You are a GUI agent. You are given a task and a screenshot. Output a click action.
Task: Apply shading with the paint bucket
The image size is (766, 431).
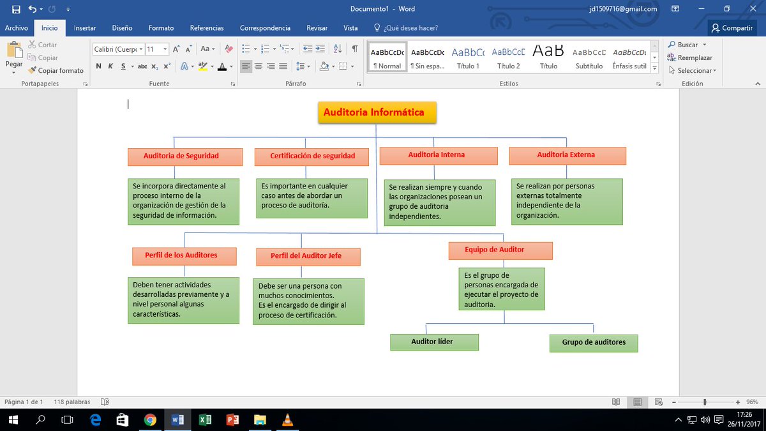tap(324, 66)
